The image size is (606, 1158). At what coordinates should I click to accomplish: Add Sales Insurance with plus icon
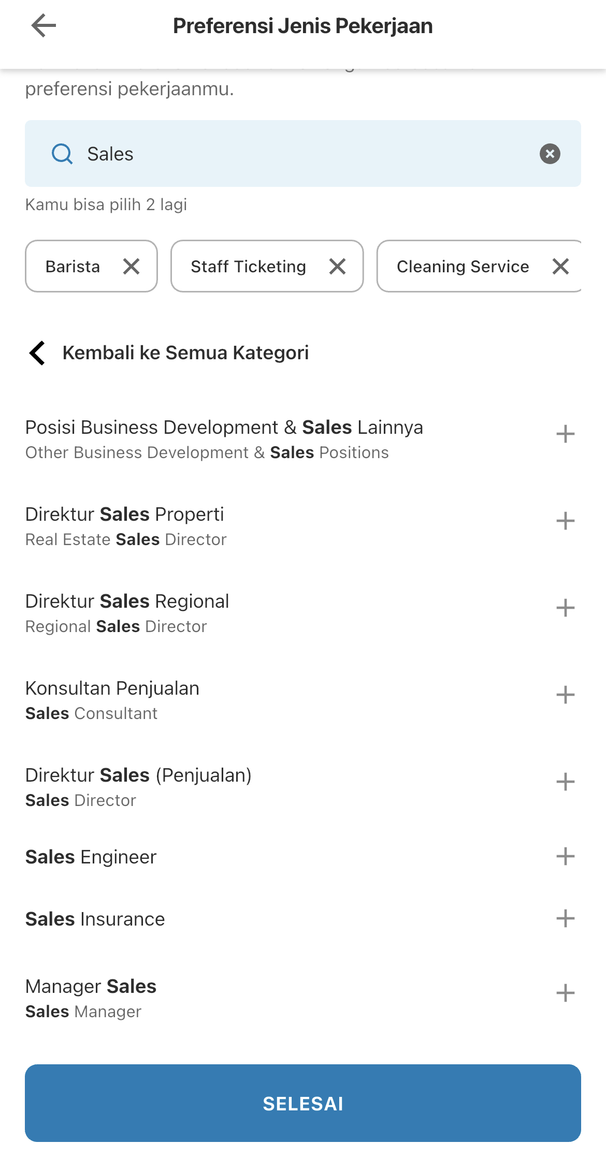[x=565, y=919]
